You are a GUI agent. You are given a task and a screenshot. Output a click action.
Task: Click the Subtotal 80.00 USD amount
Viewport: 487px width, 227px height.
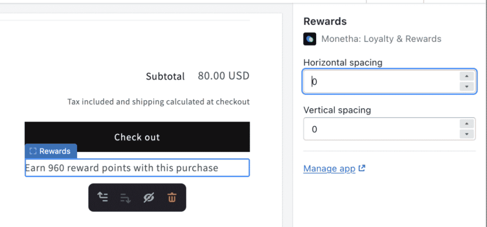pos(224,76)
